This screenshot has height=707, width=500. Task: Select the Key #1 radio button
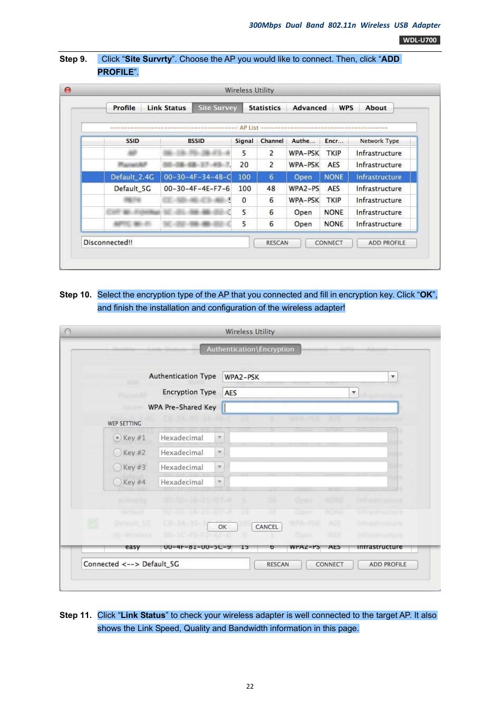117,438
